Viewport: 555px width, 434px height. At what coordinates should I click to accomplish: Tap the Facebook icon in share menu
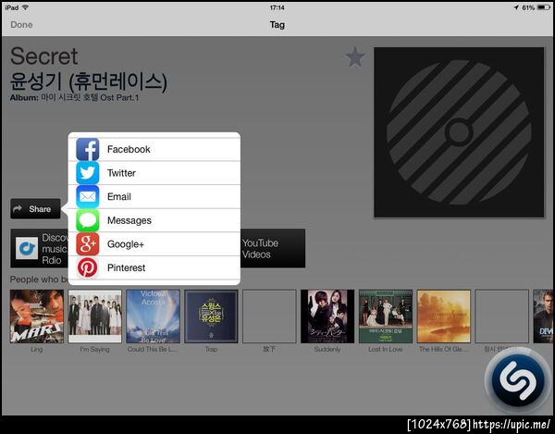click(x=88, y=149)
